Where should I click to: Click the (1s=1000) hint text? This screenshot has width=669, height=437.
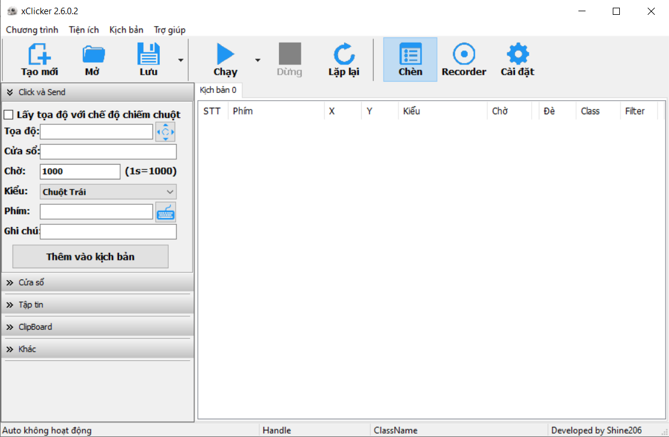pyautogui.click(x=150, y=171)
